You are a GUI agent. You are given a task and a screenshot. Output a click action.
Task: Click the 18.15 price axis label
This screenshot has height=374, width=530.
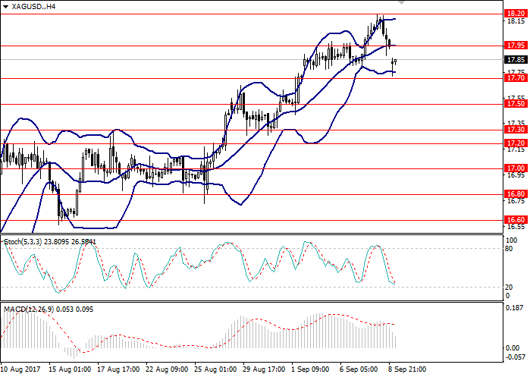coord(516,21)
